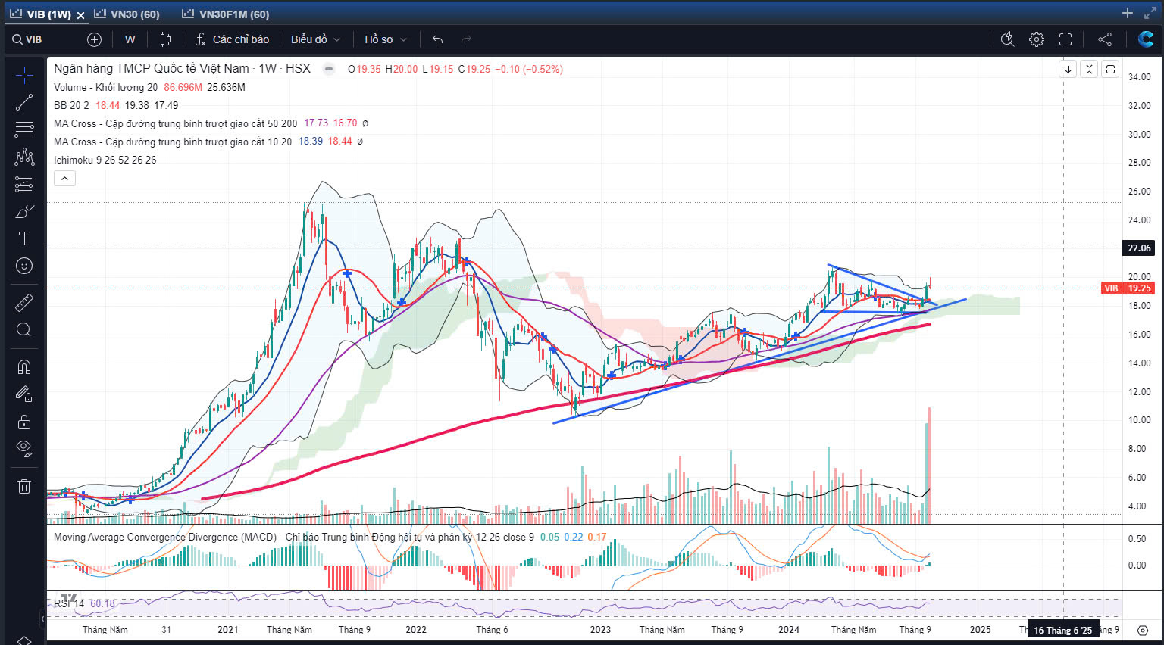
Task: Click the 22.06 price label on axis
Action: 1139,248
